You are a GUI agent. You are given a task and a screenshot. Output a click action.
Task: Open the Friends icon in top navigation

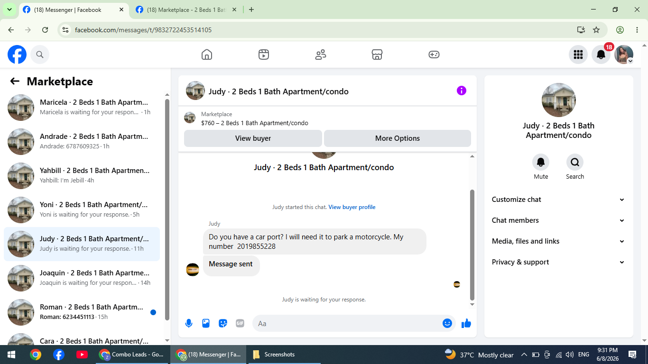click(321, 55)
